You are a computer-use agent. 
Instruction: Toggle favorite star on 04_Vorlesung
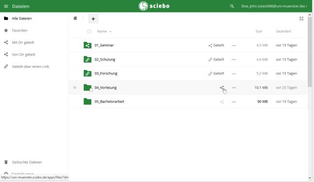coord(75,88)
